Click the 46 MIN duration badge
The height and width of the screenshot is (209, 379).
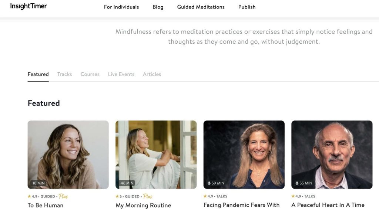click(127, 183)
